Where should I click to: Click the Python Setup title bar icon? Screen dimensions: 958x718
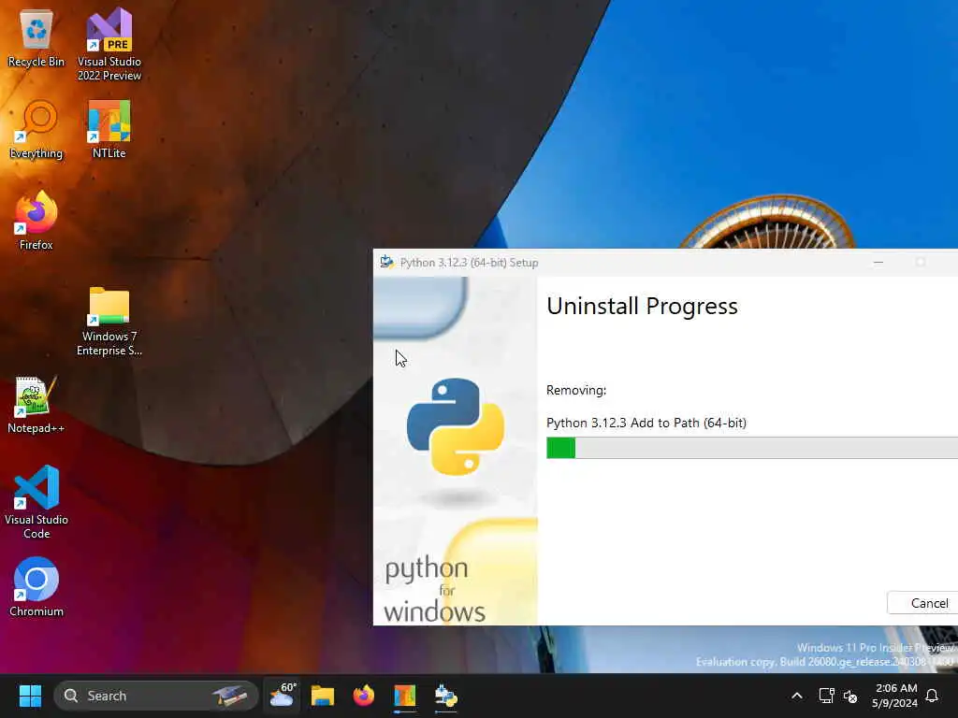point(386,263)
